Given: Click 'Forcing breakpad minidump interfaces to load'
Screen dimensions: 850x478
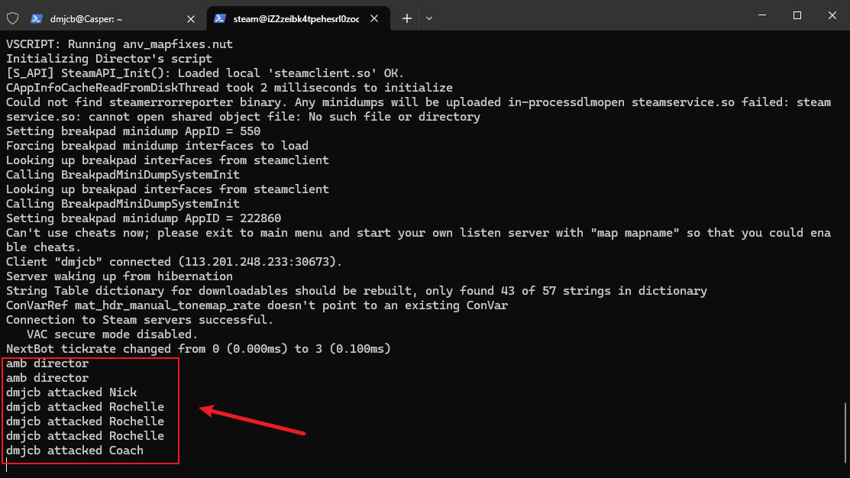Looking at the screenshot, I should (157, 146).
